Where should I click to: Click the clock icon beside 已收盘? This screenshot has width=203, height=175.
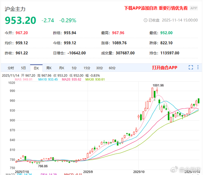(x=146, y=20)
